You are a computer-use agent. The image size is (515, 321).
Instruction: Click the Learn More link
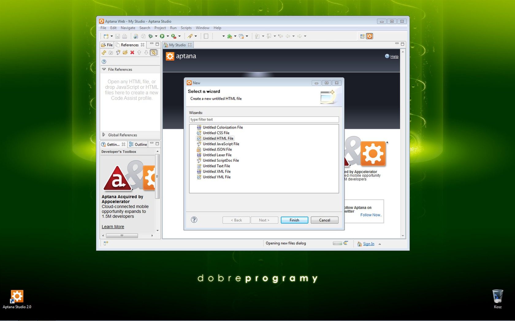[x=113, y=227]
